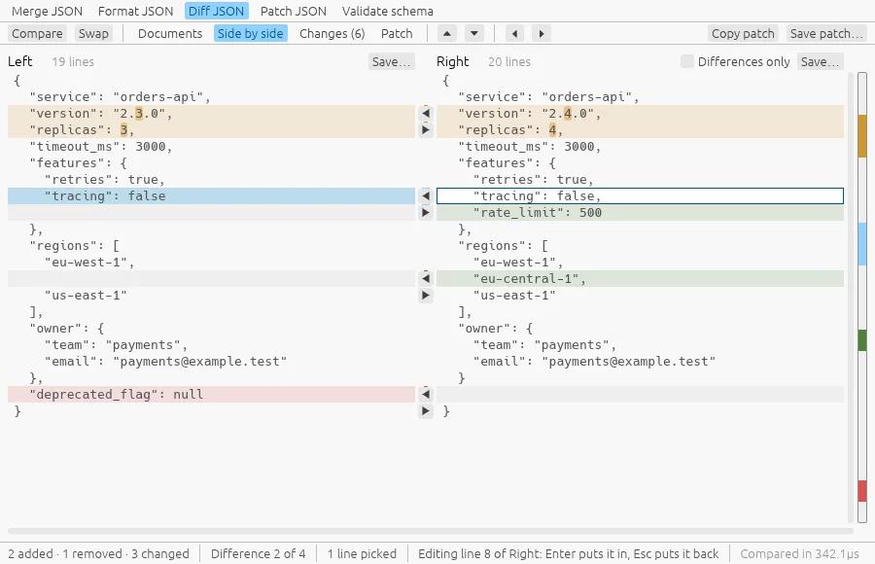Click Save… for the Left document
This screenshot has width=875, height=564.
[x=391, y=61]
